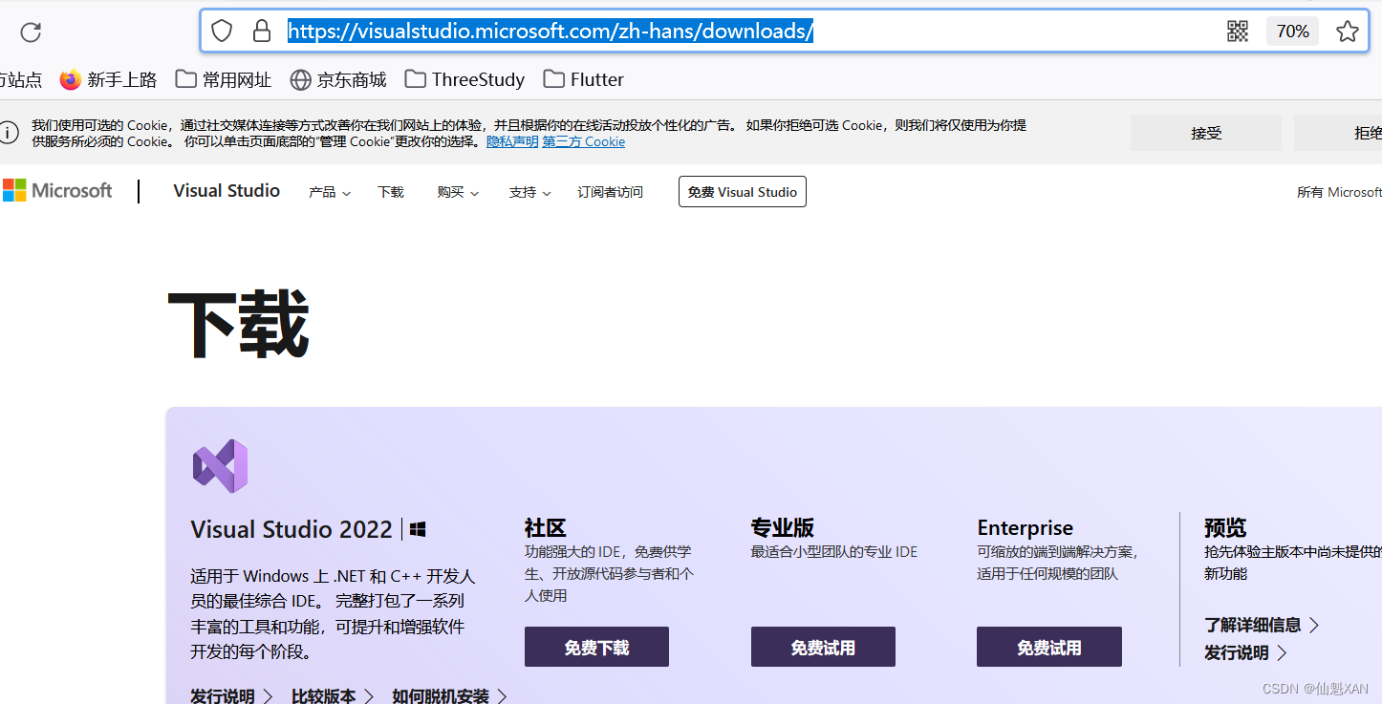Click the cookie notice info icon

tap(10, 133)
